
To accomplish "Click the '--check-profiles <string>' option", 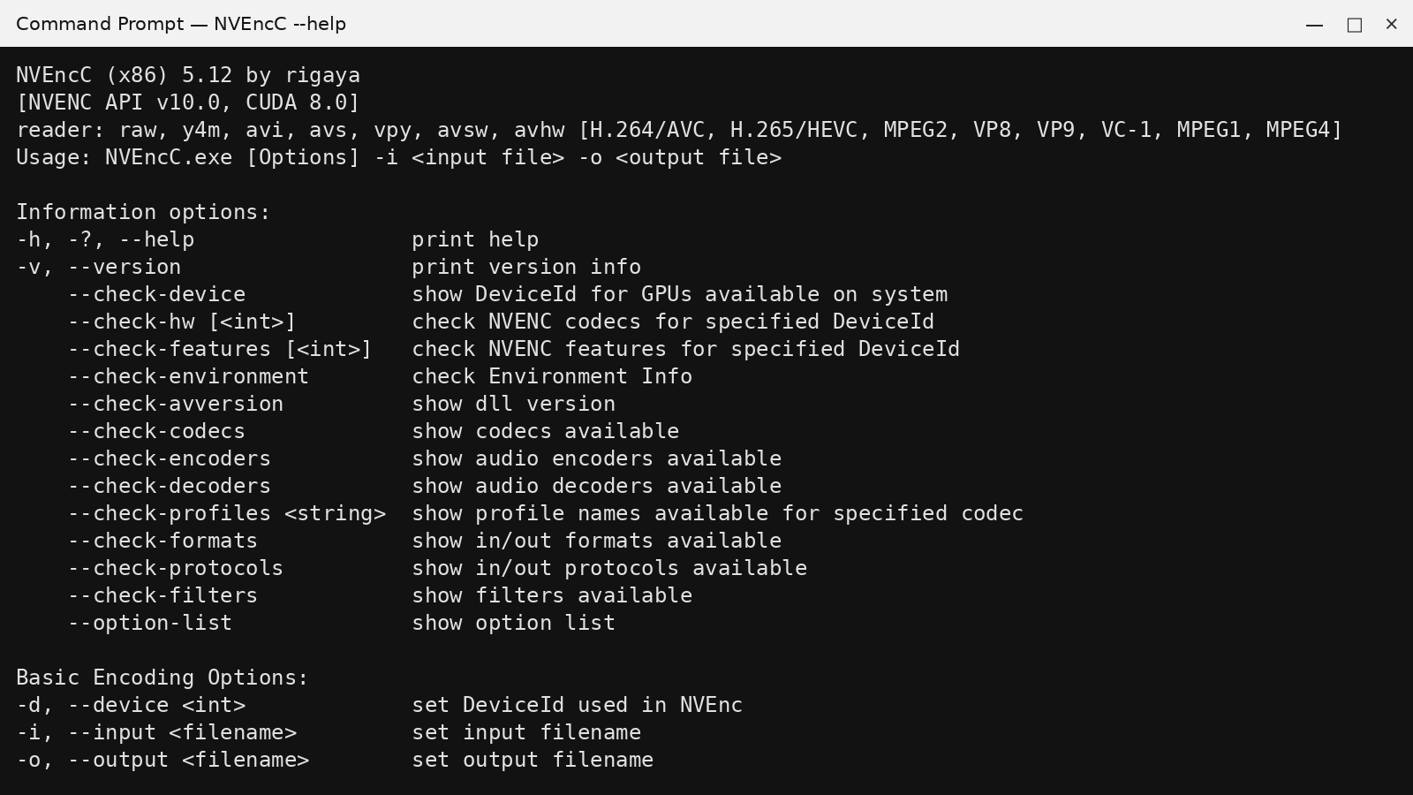I will pos(227,513).
